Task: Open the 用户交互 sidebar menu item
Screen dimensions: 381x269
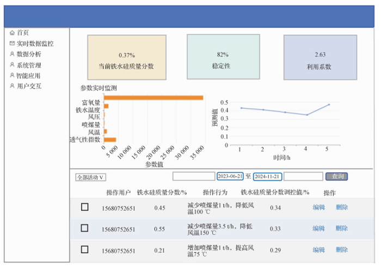Action: point(29,86)
